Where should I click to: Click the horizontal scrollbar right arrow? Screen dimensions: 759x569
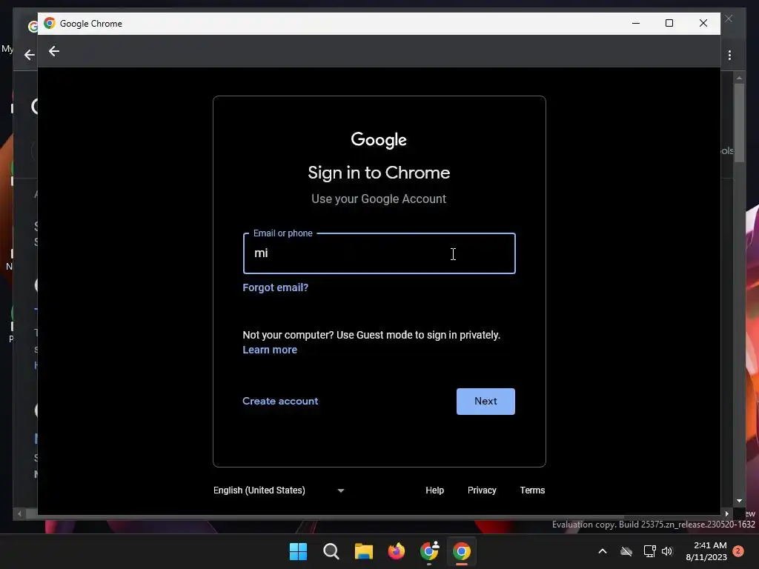click(x=726, y=514)
